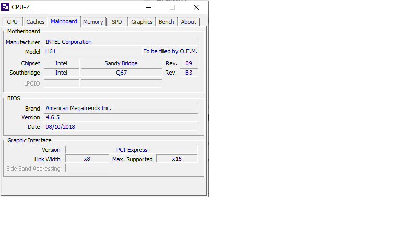Click the Southbridge vendor field Intel
The image size is (401, 240).
62,73
